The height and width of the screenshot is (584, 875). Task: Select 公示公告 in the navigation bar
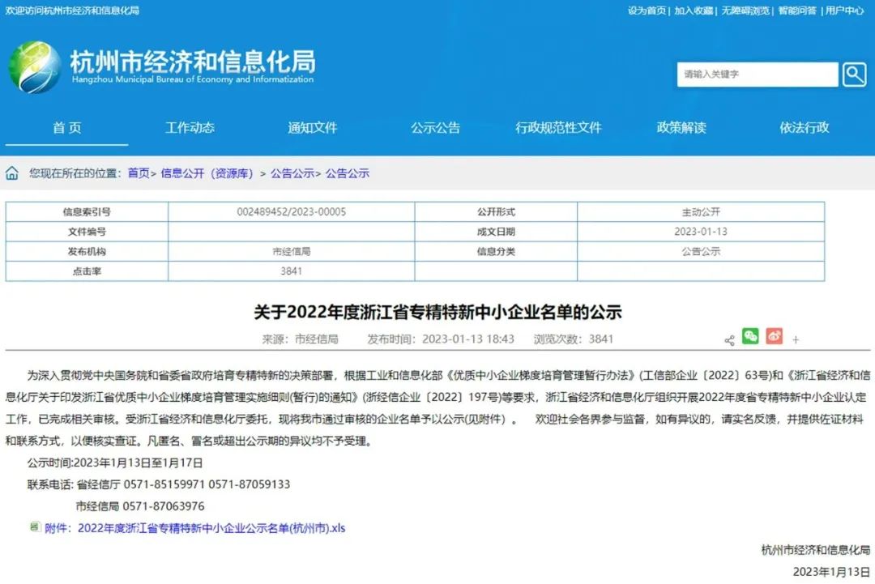[x=435, y=128]
